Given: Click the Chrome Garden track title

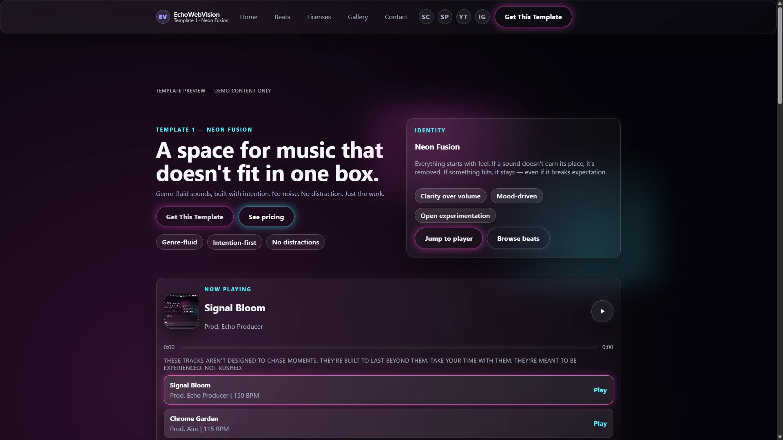Looking at the screenshot, I should click(x=194, y=418).
